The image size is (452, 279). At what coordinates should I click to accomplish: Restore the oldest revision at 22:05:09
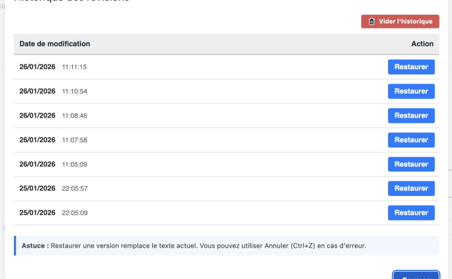coord(411,213)
